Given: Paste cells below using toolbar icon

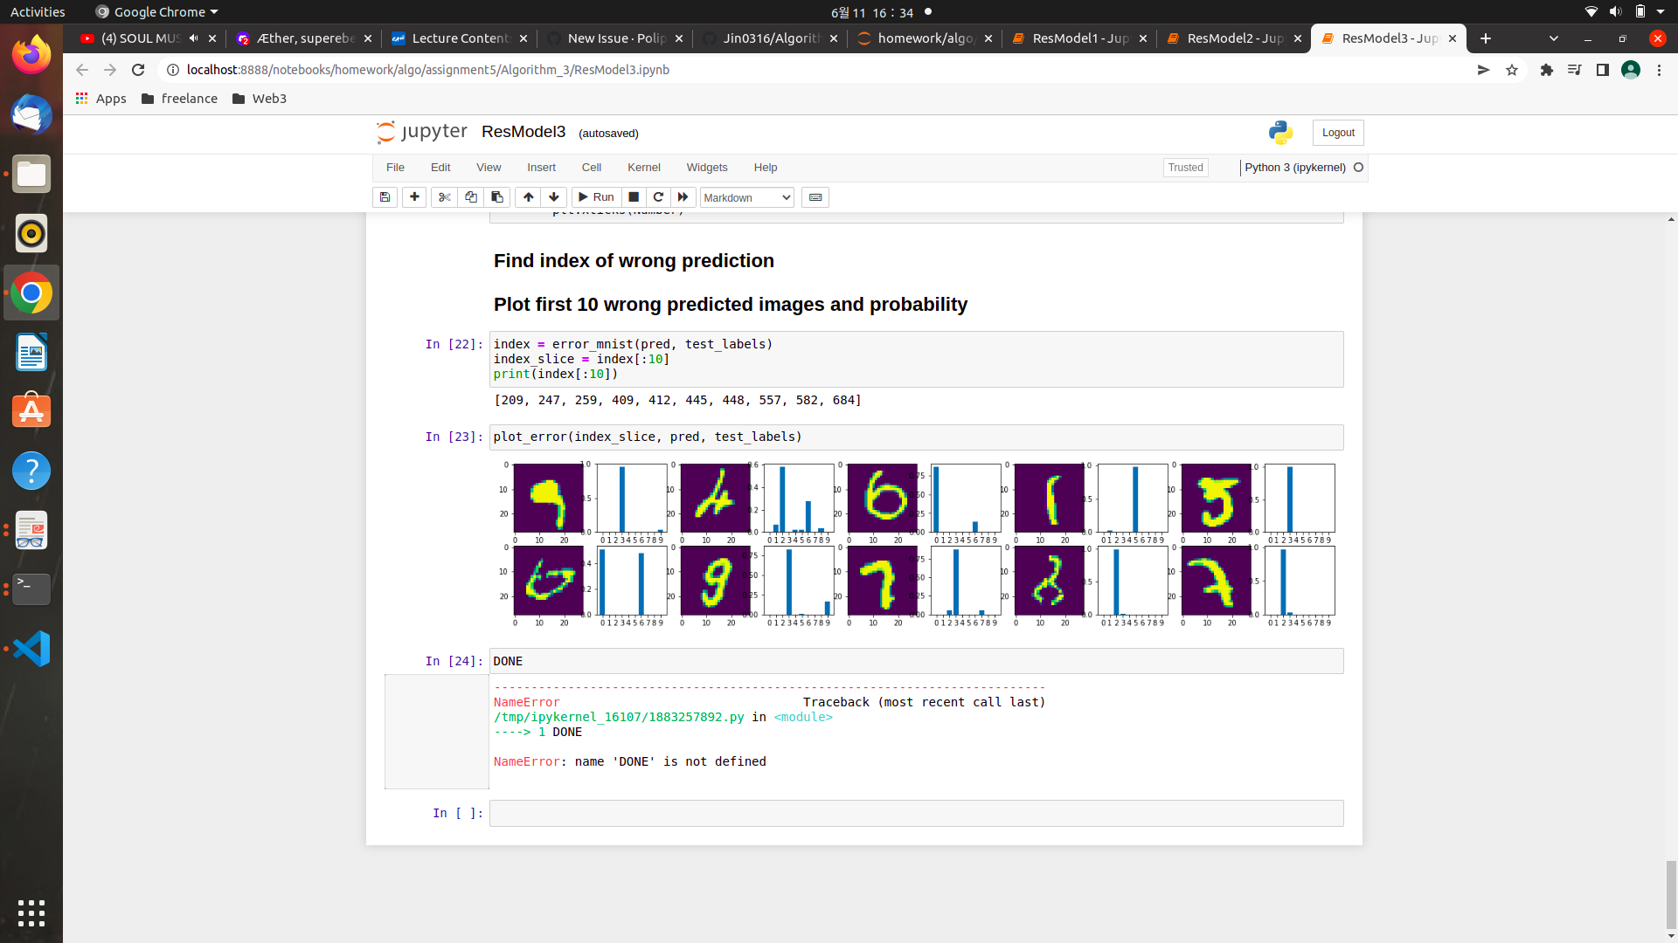Looking at the screenshot, I should point(496,197).
